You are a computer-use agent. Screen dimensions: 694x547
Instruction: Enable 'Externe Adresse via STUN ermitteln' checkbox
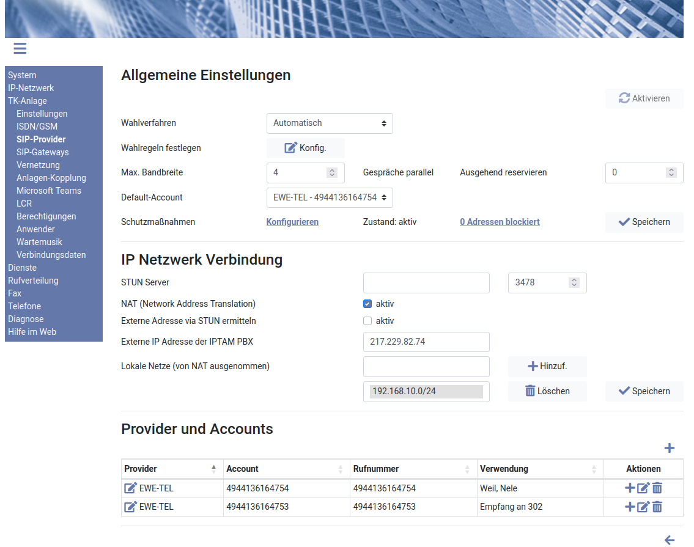click(367, 321)
